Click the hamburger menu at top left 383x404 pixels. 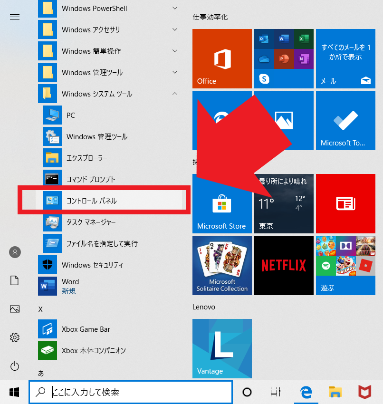(x=15, y=17)
